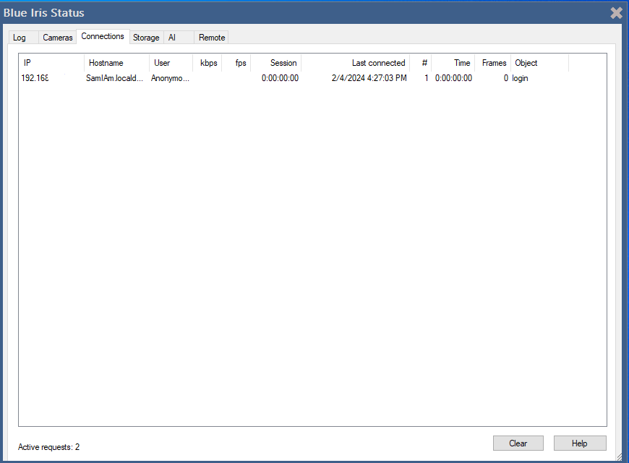This screenshot has height=463, width=629.
Task: Switch to the Log tab
Action: (x=20, y=38)
